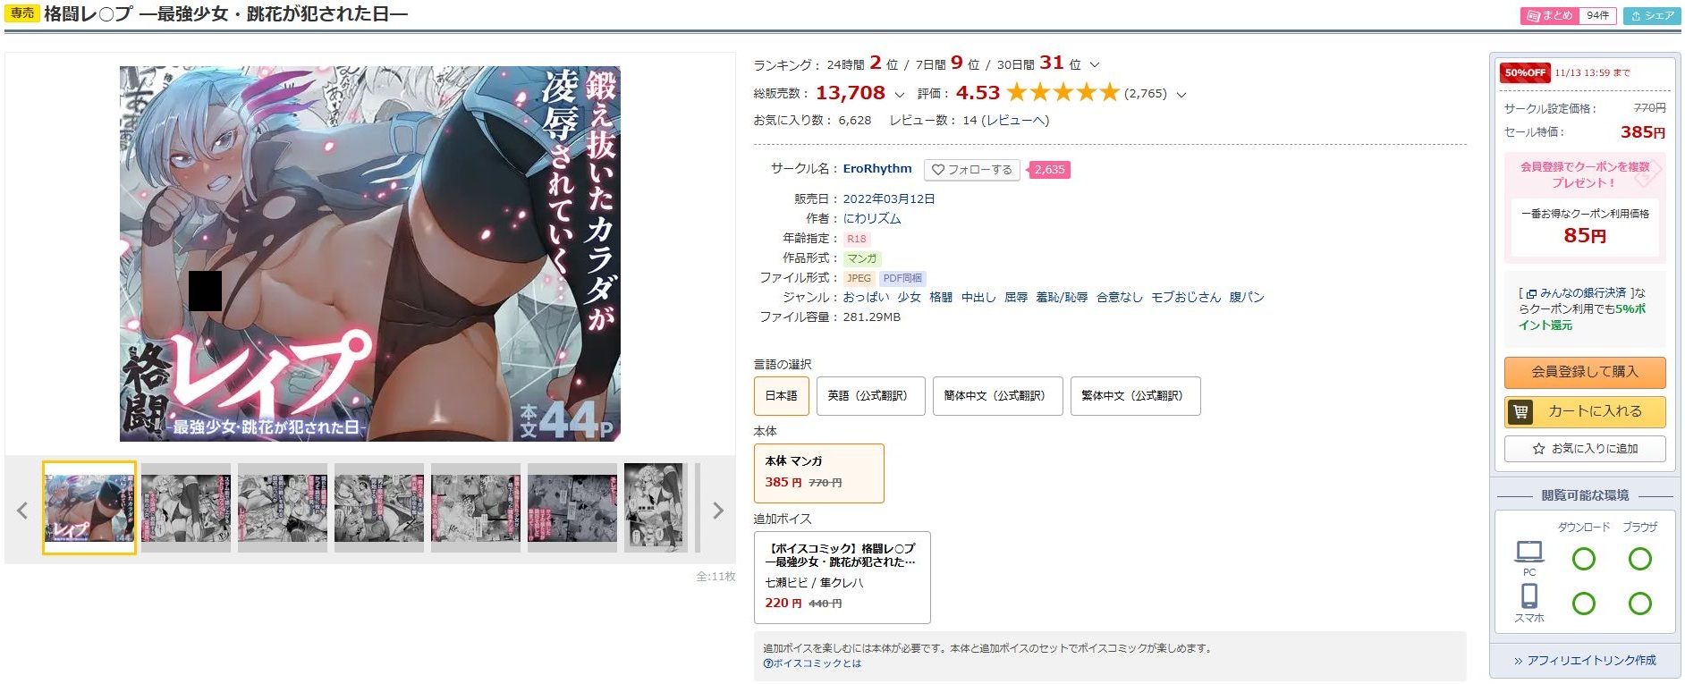Expand the rating breakdown chevron
Screen dimensions: 1685x684
(x=1181, y=94)
